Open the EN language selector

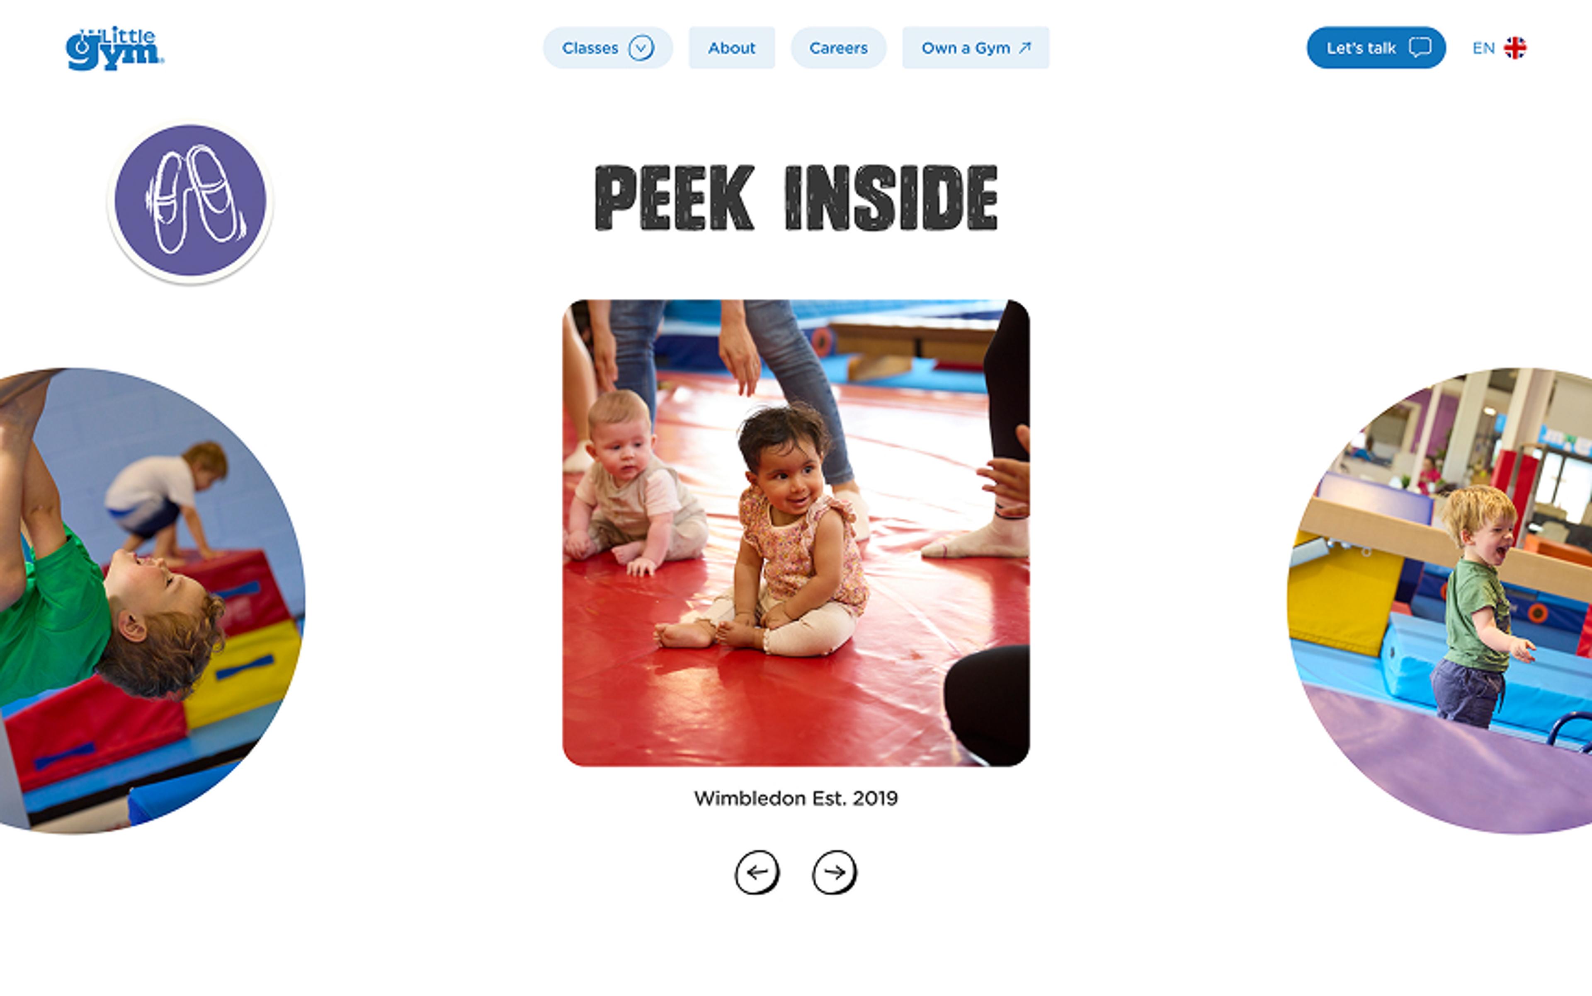(x=1500, y=48)
